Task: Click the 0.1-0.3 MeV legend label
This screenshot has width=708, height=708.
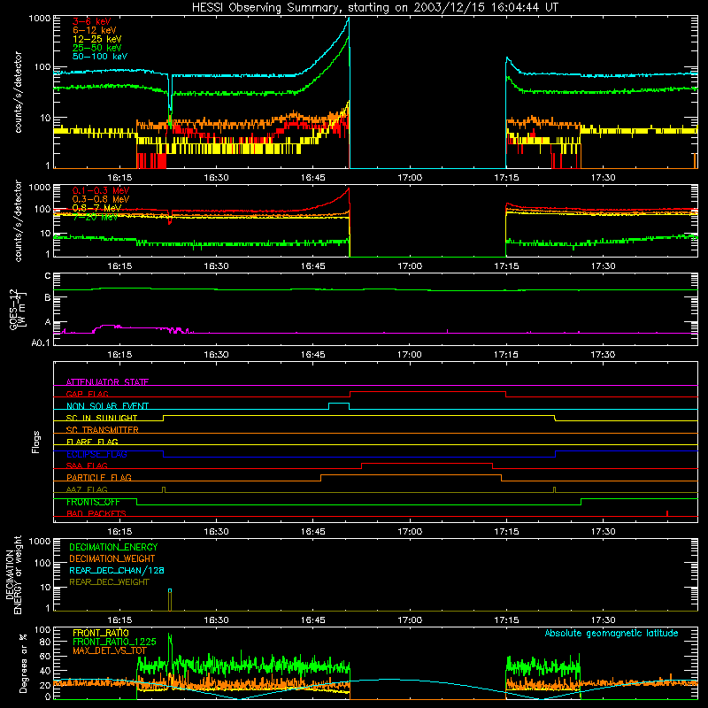Action: coord(101,190)
